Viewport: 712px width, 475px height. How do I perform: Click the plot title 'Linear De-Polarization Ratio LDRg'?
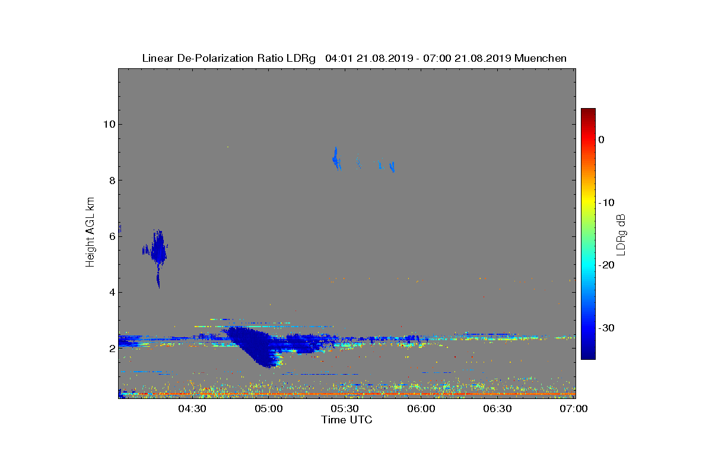(229, 58)
